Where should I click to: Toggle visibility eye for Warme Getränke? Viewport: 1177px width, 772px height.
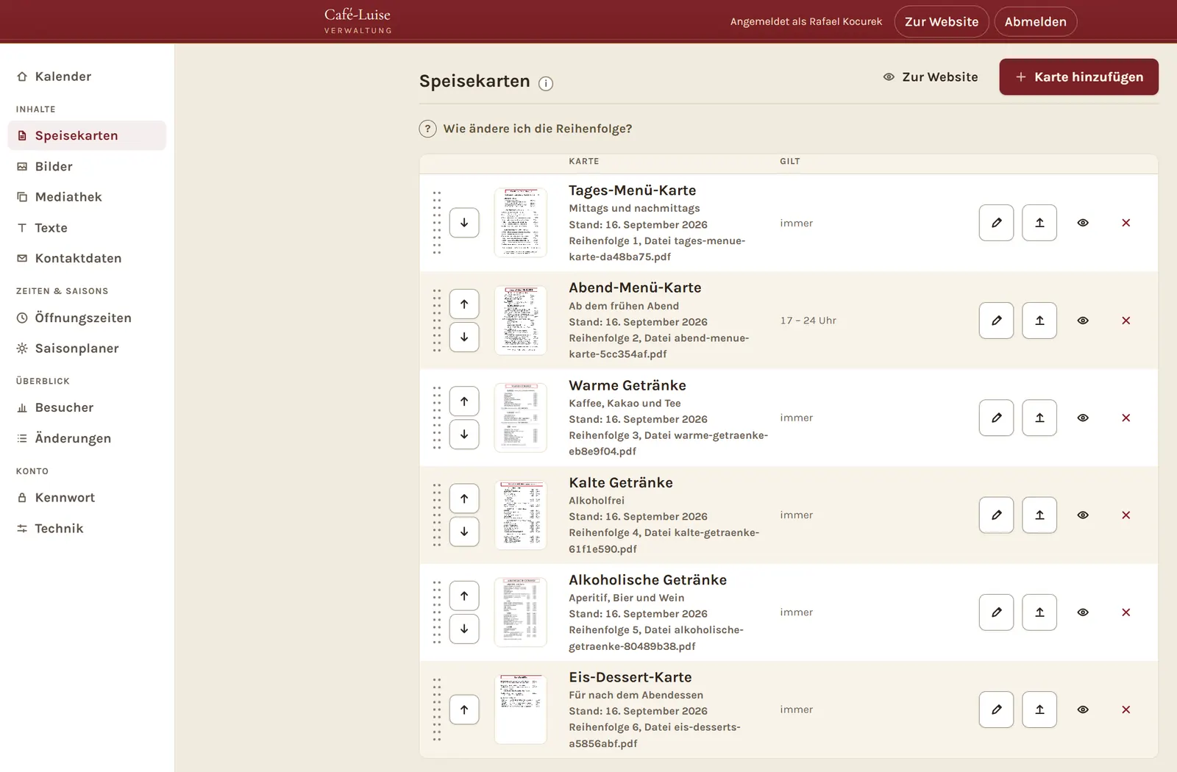click(1083, 418)
